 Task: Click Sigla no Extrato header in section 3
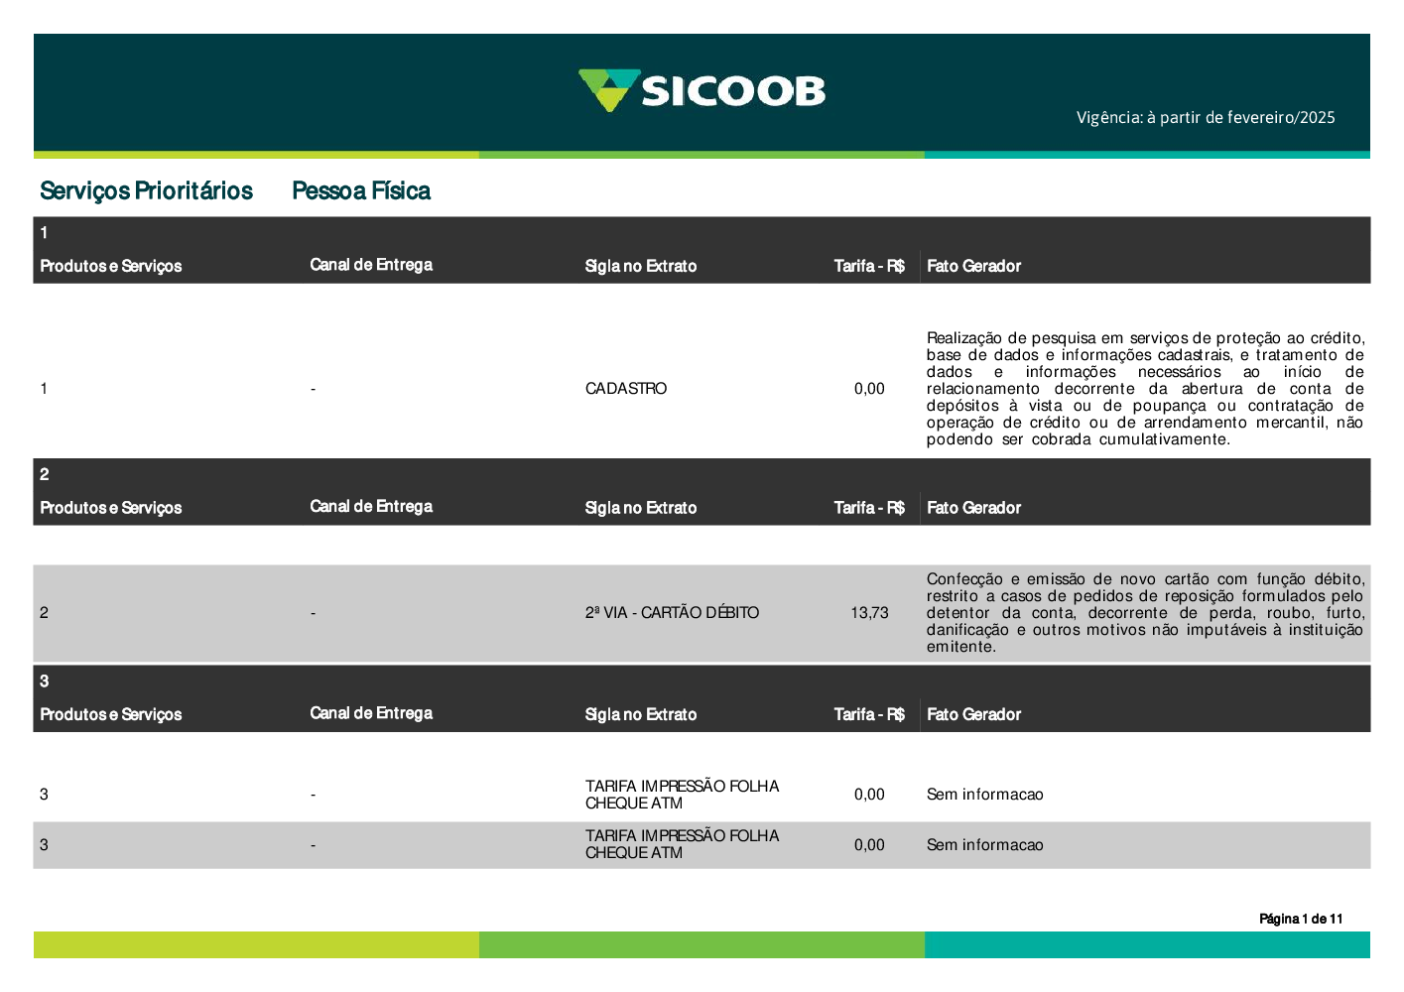pos(641,714)
